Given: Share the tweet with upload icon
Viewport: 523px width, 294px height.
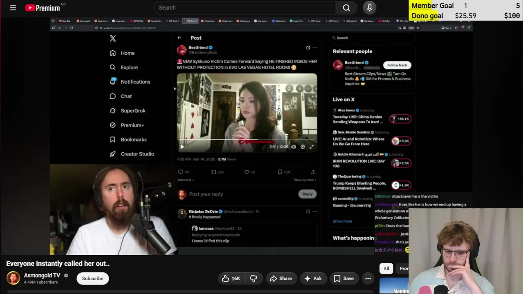Looking at the screenshot, I should point(313,172).
